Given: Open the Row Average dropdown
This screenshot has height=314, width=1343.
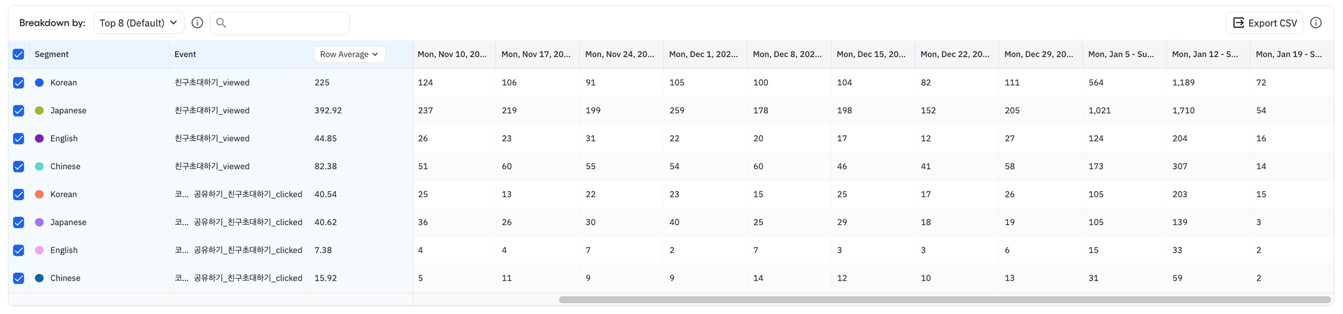Looking at the screenshot, I should (x=349, y=54).
